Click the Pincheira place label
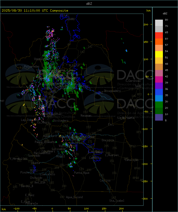Screen dimensions: 178x212 (x=27, y=172)
